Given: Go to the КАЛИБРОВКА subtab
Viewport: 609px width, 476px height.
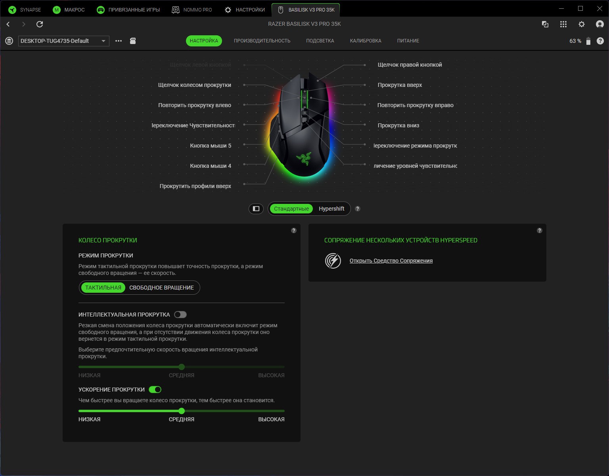Looking at the screenshot, I should pos(366,41).
